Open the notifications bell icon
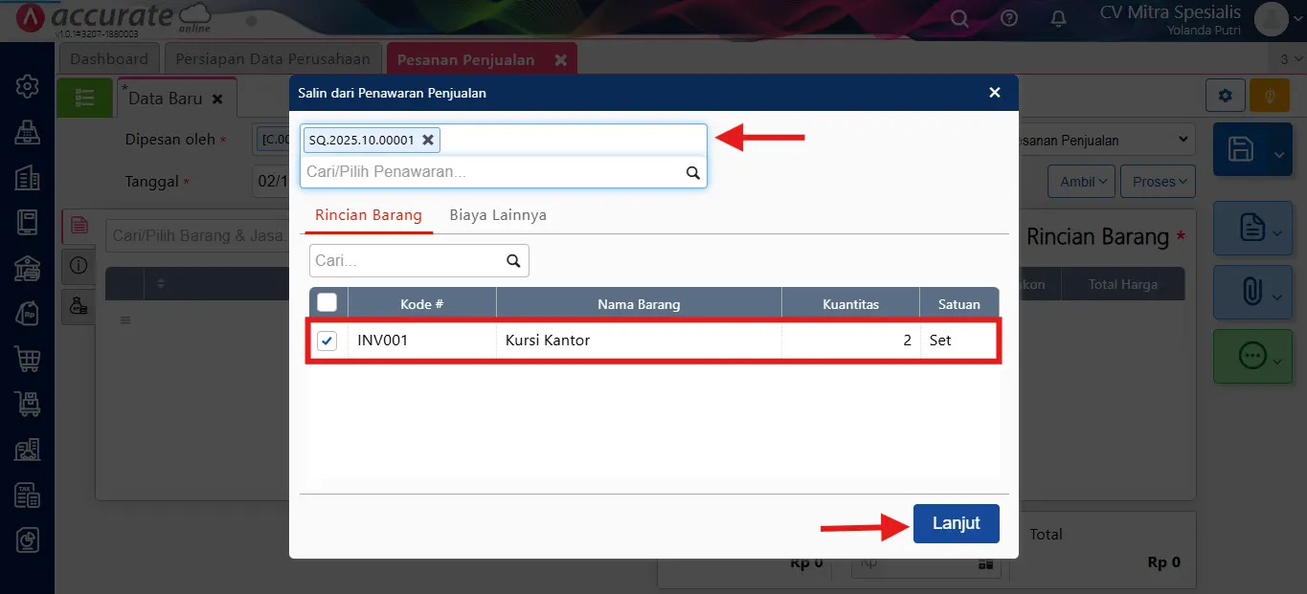The image size is (1307, 594). point(1059,18)
